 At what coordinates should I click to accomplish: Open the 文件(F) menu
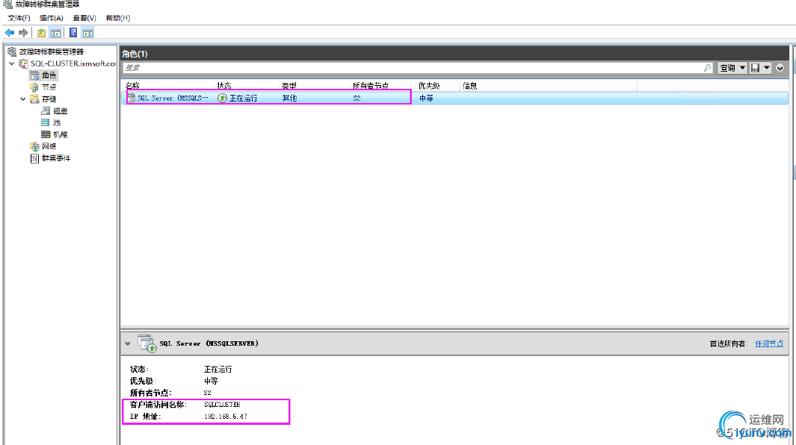click(x=19, y=18)
